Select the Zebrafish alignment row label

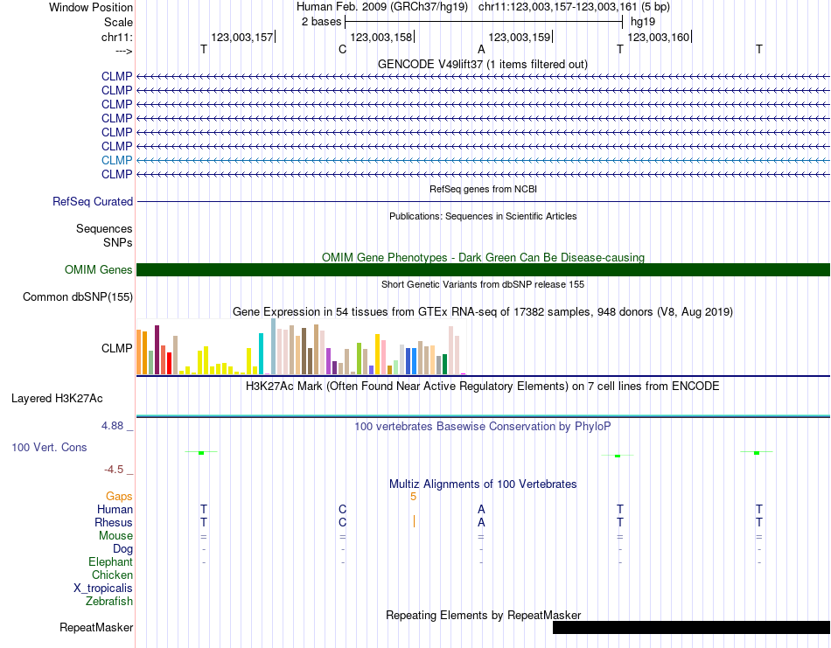(x=109, y=601)
